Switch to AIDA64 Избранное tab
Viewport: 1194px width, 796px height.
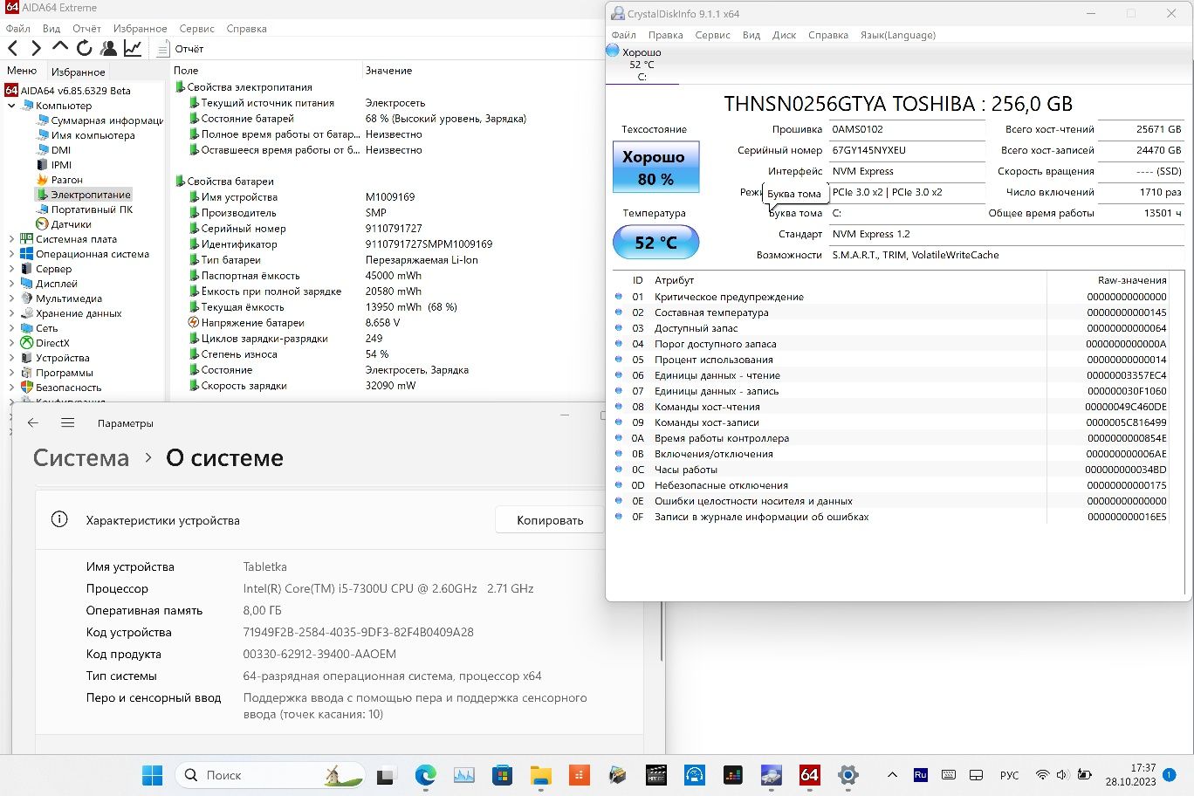(78, 72)
